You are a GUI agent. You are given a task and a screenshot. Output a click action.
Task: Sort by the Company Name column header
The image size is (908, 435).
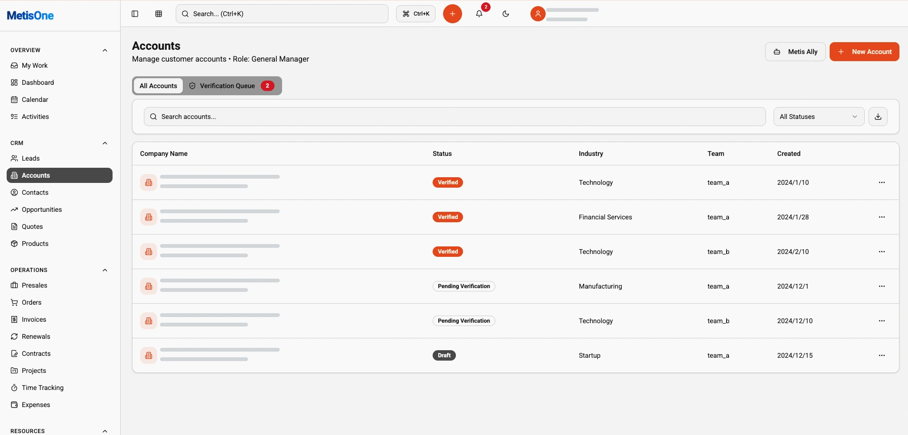(164, 154)
